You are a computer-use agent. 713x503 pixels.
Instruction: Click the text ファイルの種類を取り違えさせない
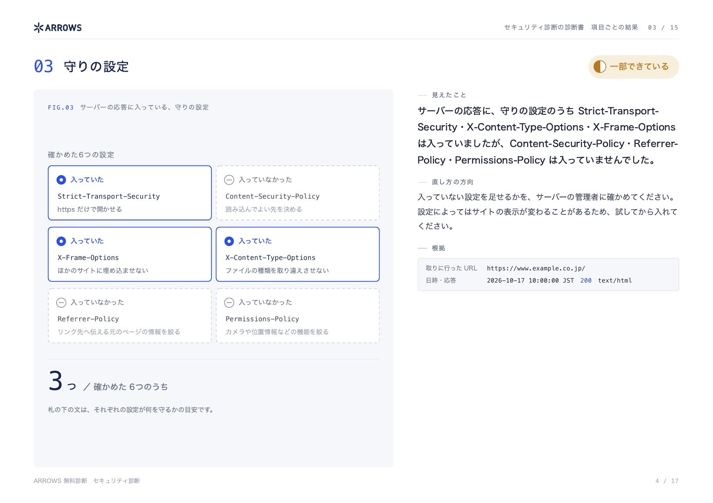tap(277, 270)
